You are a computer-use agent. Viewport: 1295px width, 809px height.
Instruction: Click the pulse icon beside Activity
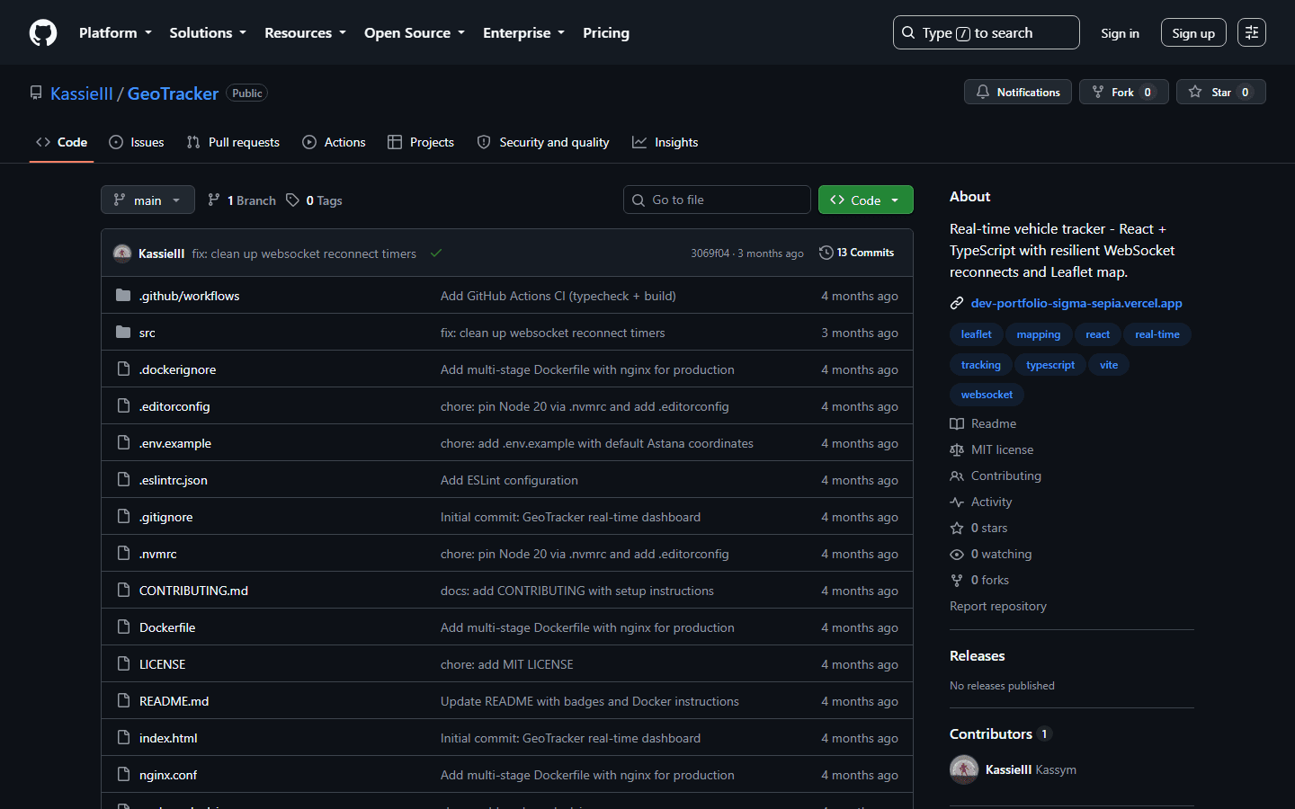tap(957, 502)
